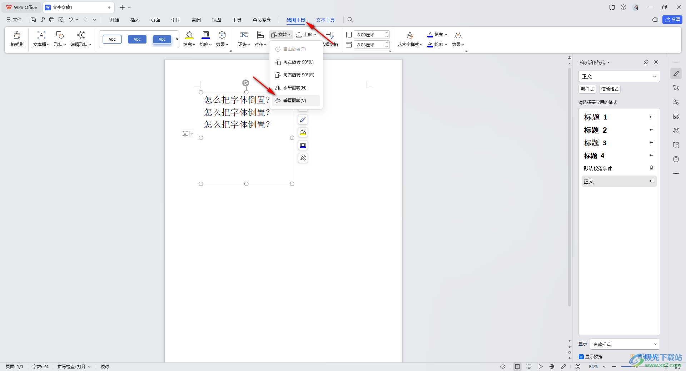
Task: Click the rotation handle above textbox
Action: pyautogui.click(x=245, y=83)
